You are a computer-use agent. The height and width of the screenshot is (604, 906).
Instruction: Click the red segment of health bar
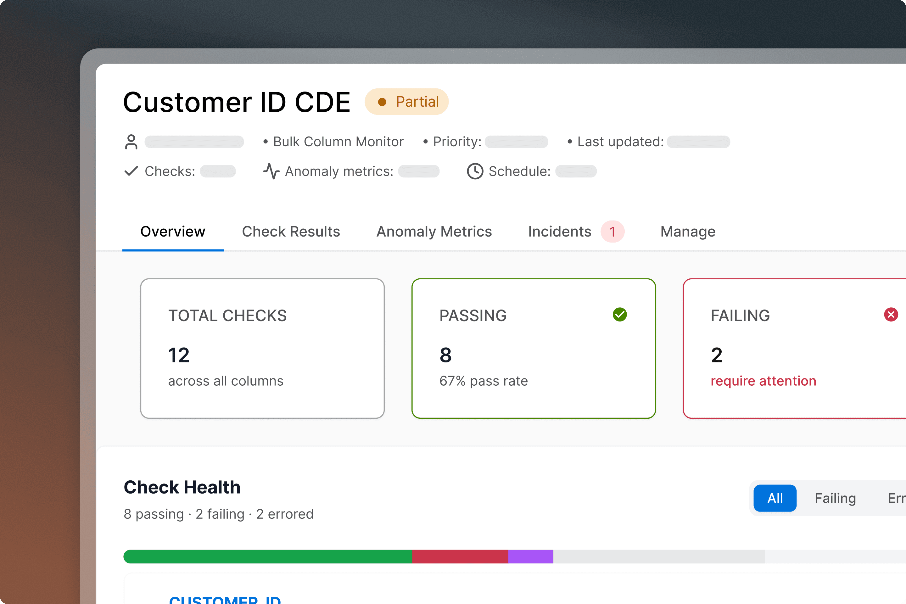coord(460,556)
